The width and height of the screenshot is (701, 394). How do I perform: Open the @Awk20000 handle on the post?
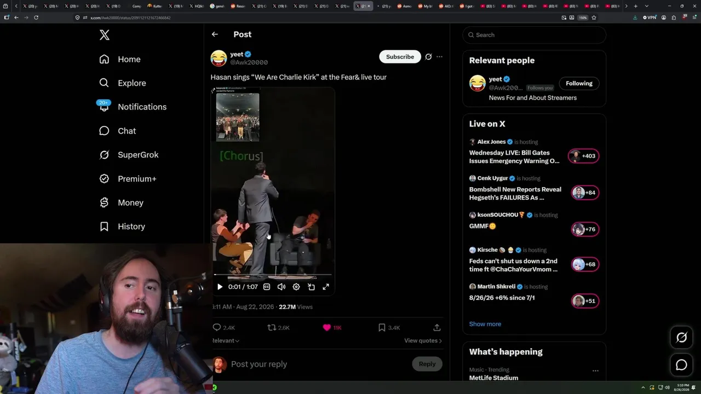pos(249,62)
